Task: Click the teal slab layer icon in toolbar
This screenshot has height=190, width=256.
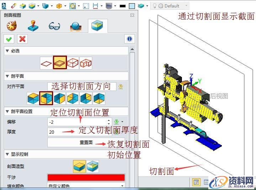Action: tap(141, 6)
